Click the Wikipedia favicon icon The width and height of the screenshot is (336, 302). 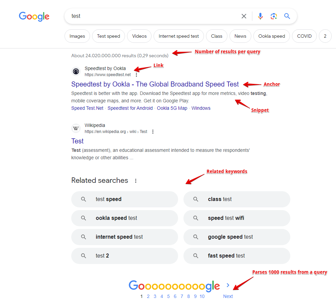pos(76,128)
